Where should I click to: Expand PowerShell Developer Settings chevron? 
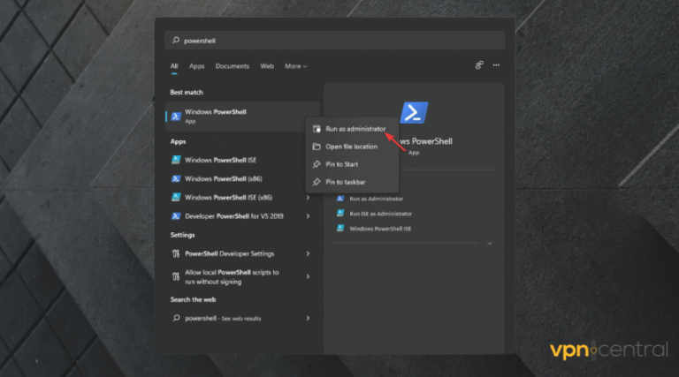[x=308, y=253]
